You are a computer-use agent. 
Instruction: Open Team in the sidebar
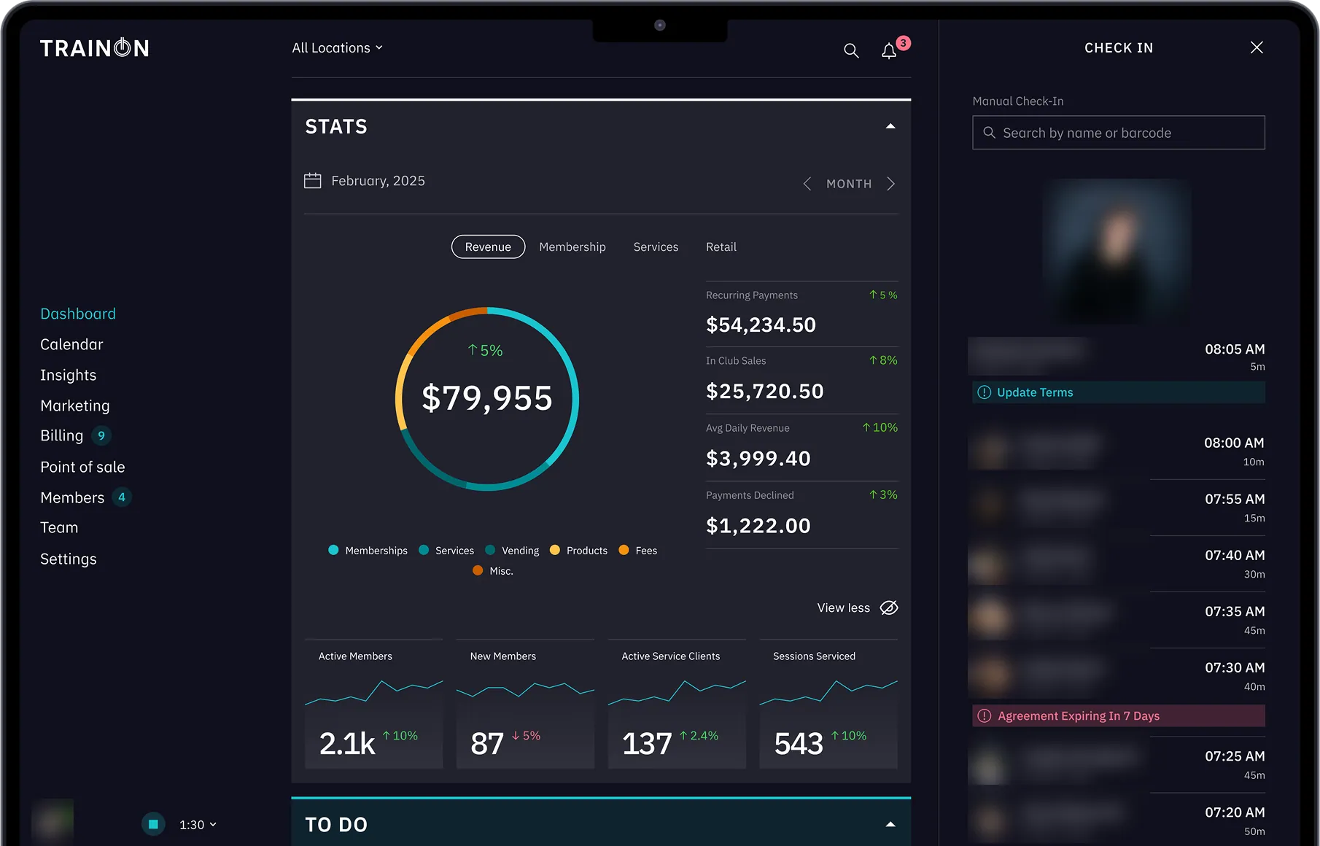pyautogui.click(x=59, y=527)
